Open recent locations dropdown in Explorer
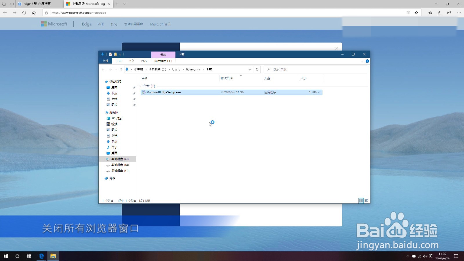464x261 pixels. click(x=116, y=70)
